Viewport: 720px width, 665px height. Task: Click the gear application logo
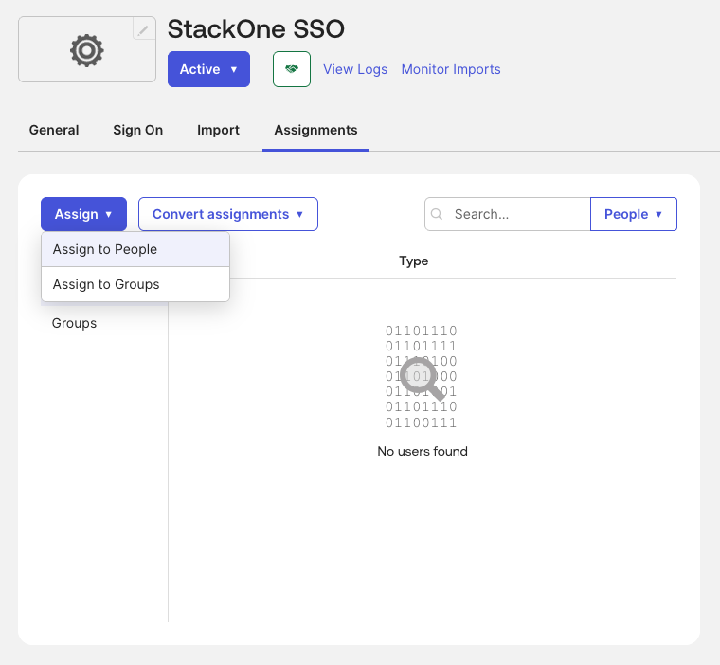coord(87,50)
